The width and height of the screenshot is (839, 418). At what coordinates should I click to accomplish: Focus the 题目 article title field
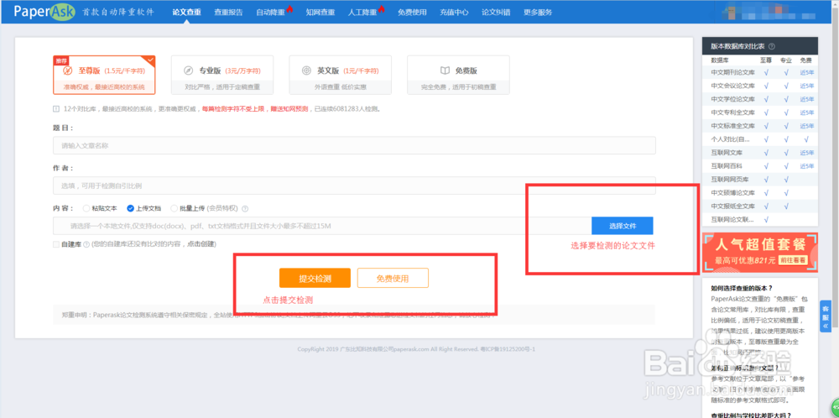coord(354,145)
